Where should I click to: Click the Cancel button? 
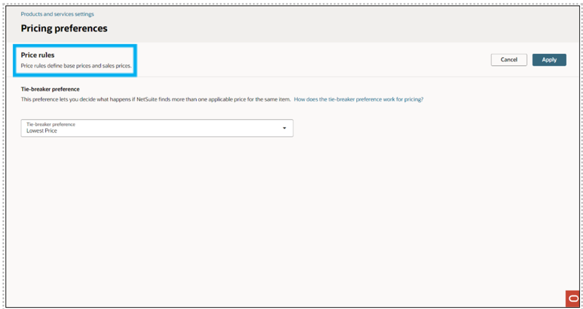click(509, 60)
